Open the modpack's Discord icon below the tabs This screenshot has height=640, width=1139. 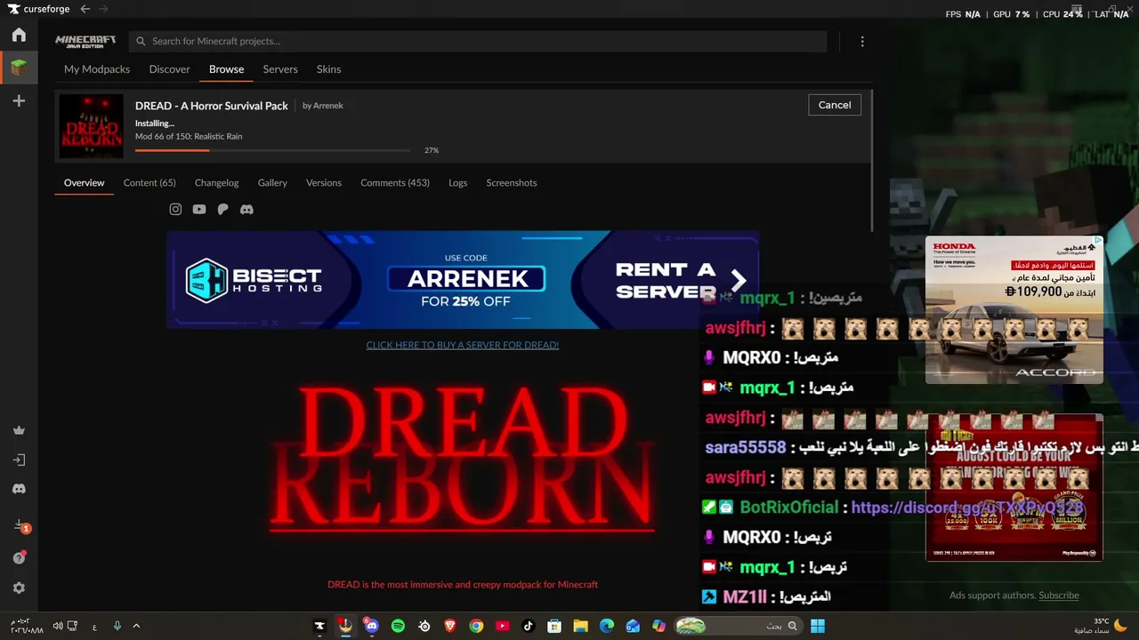pyautogui.click(x=246, y=209)
